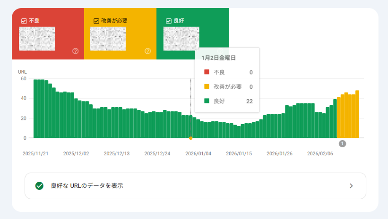Click the 2025/12/13 date label on axis
This screenshot has width=388, height=219.
(x=116, y=153)
